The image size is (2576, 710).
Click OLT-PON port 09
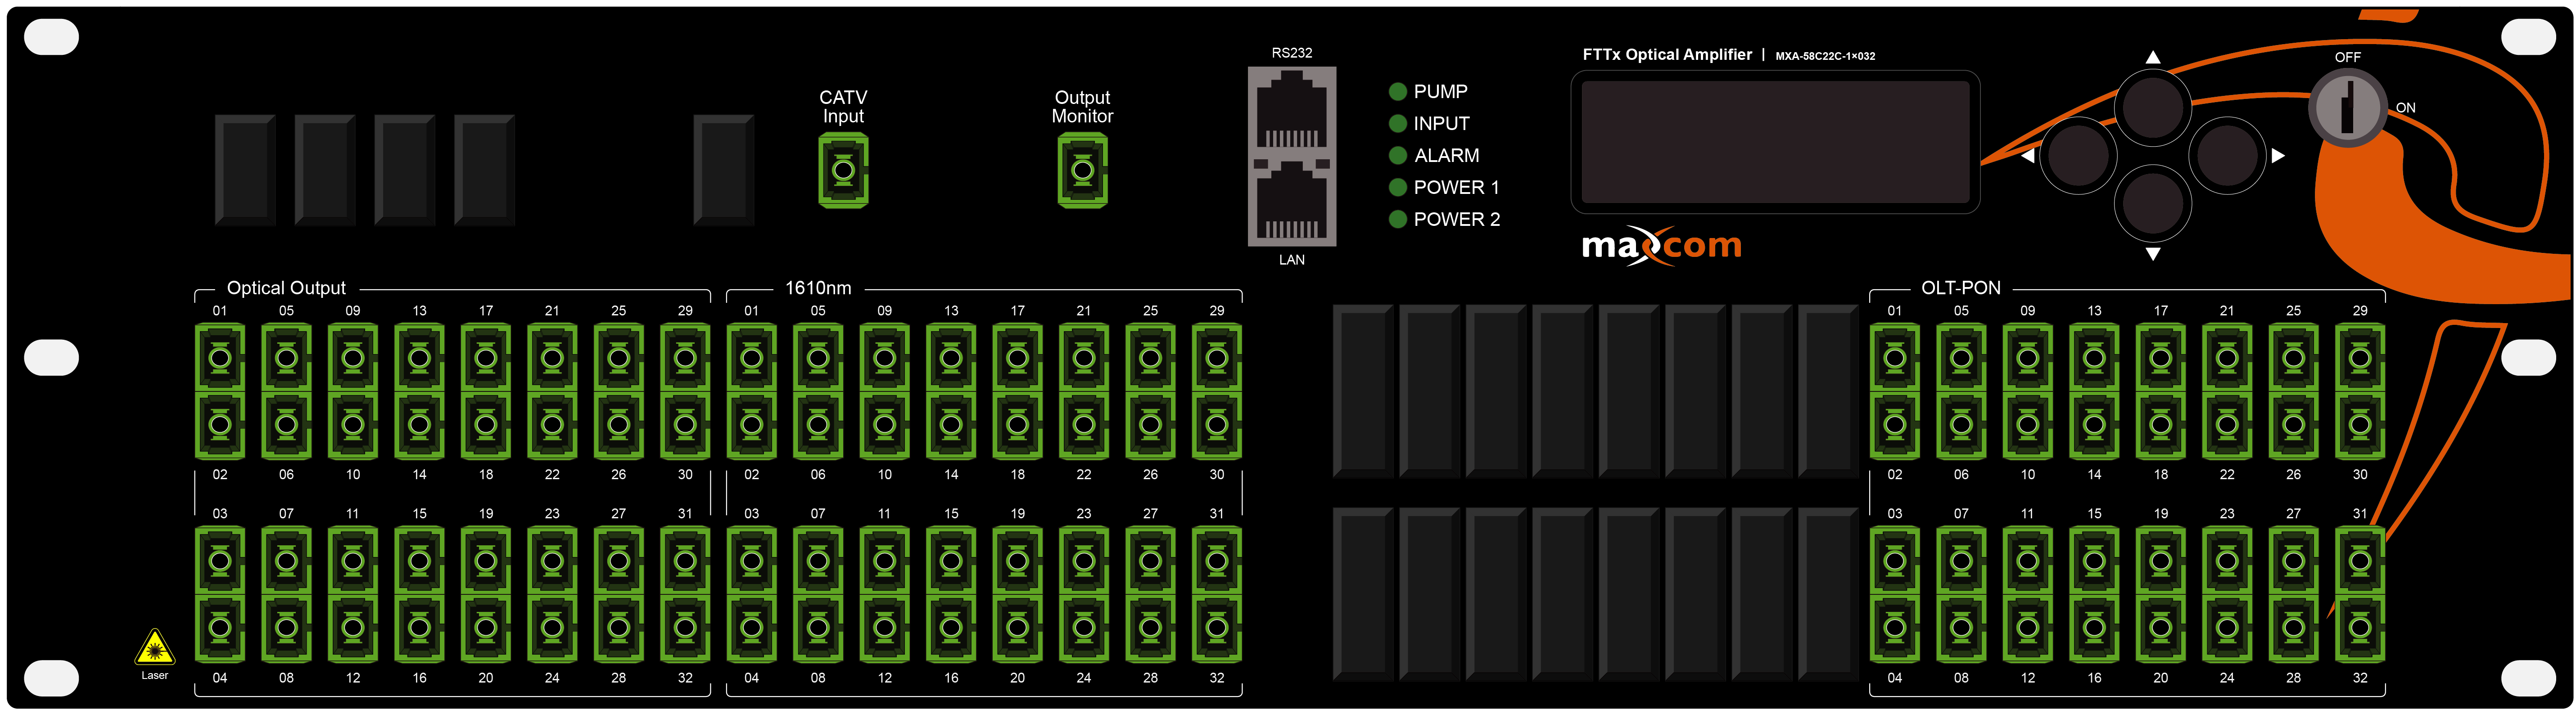2027,357
